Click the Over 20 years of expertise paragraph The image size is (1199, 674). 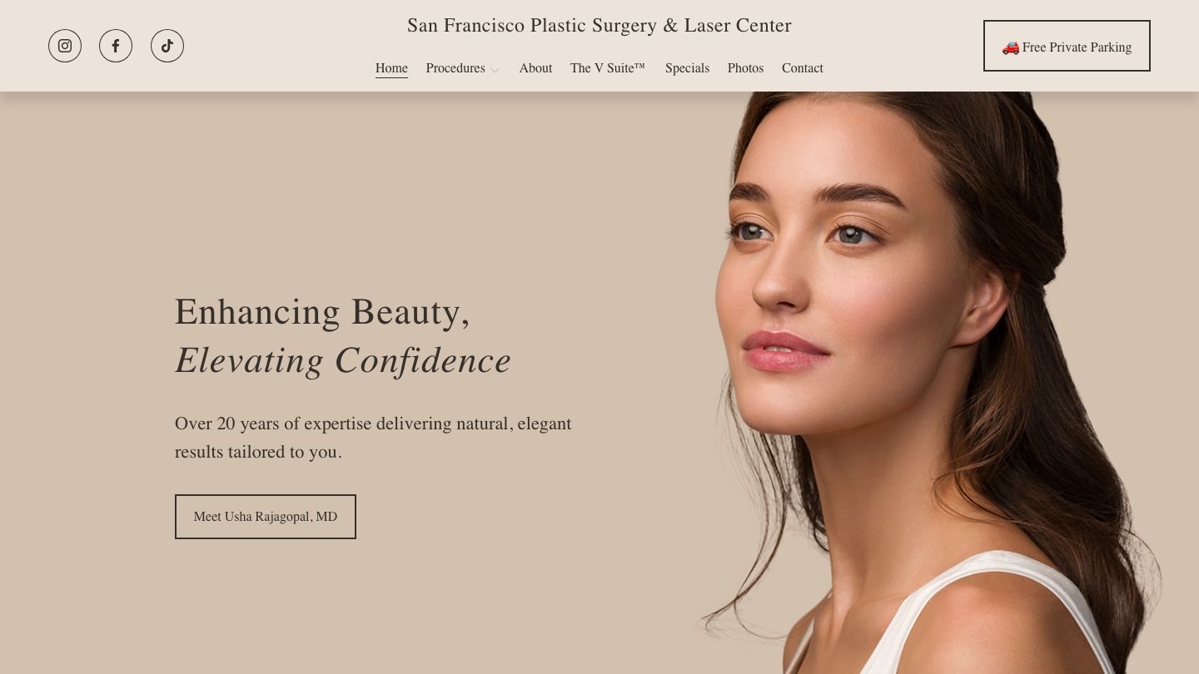pos(373,438)
